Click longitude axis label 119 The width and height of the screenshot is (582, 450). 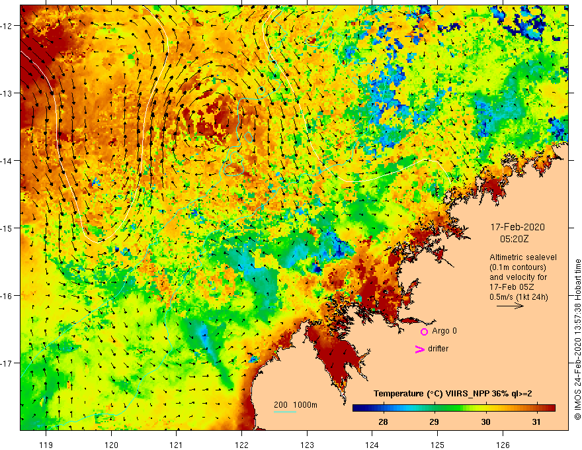coord(46,445)
